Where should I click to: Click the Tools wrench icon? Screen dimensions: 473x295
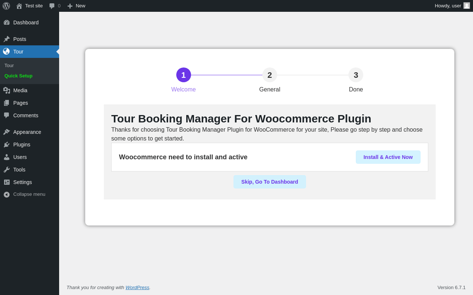[x=7, y=170]
